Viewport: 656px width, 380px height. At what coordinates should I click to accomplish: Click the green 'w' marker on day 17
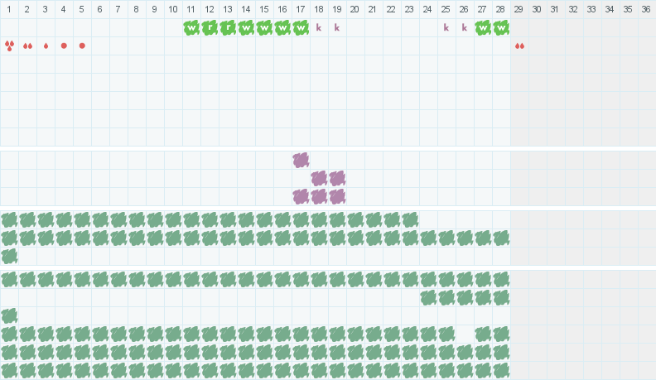click(301, 28)
